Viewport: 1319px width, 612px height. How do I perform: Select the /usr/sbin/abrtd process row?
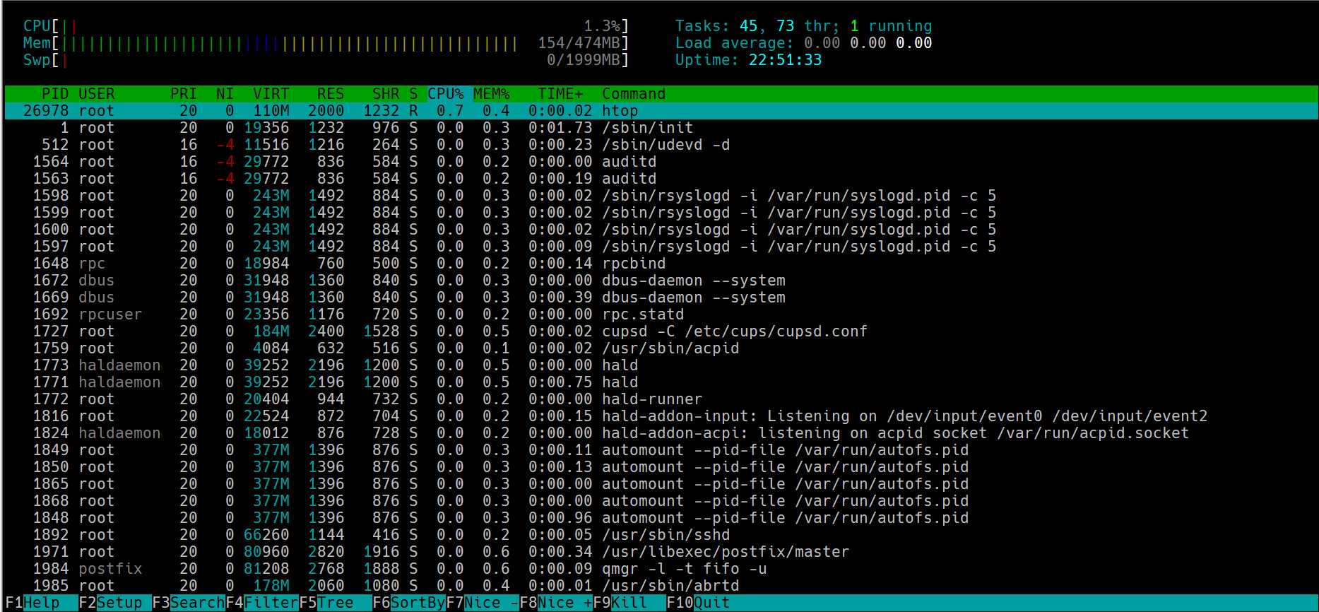pos(661,586)
